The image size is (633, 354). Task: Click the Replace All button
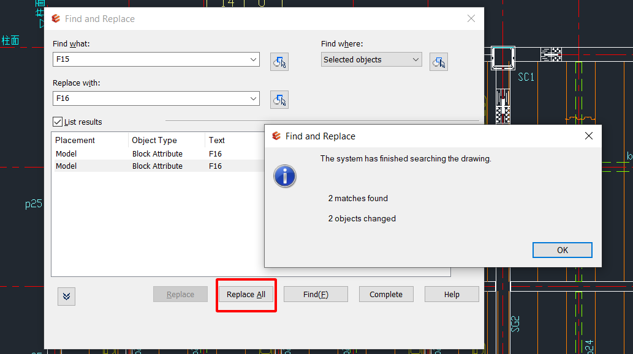click(x=246, y=295)
